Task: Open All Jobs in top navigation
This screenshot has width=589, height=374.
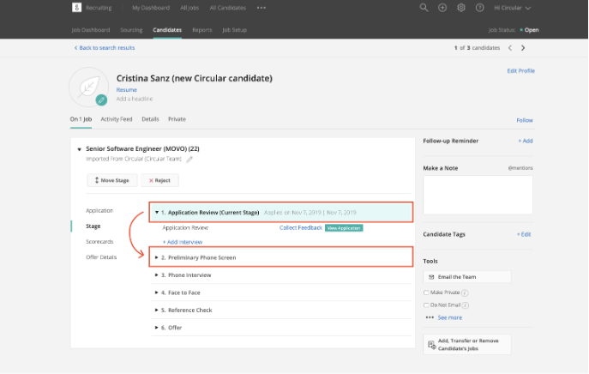Action: [x=189, y=8]
